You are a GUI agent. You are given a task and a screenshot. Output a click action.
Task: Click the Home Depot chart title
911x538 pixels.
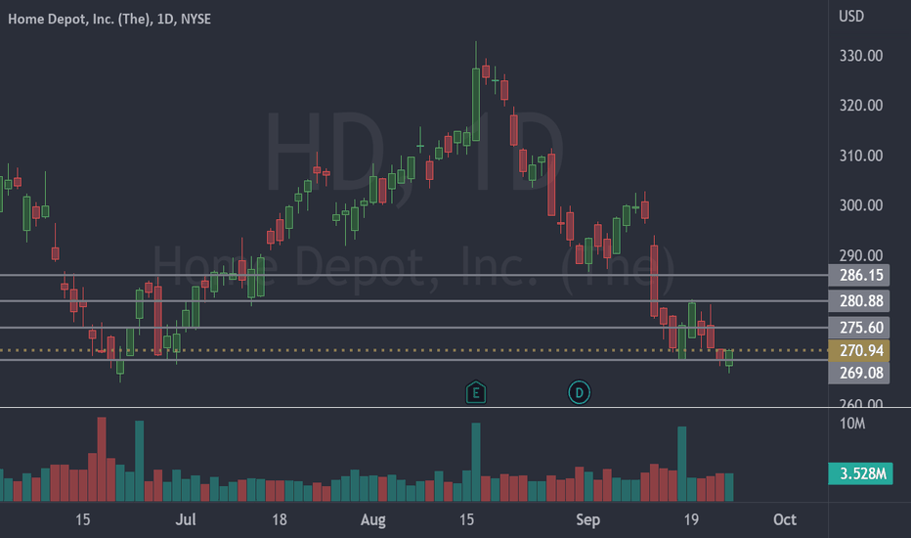tap(109, 20)
